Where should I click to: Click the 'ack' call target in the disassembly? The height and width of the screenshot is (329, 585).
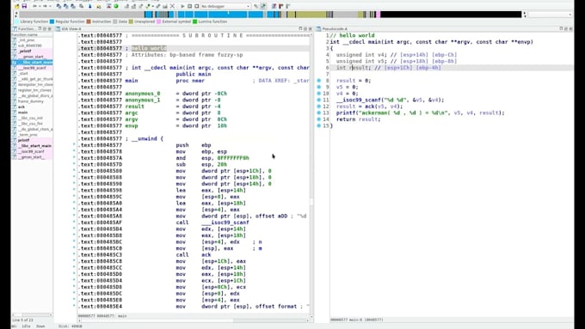click(206, 255)
